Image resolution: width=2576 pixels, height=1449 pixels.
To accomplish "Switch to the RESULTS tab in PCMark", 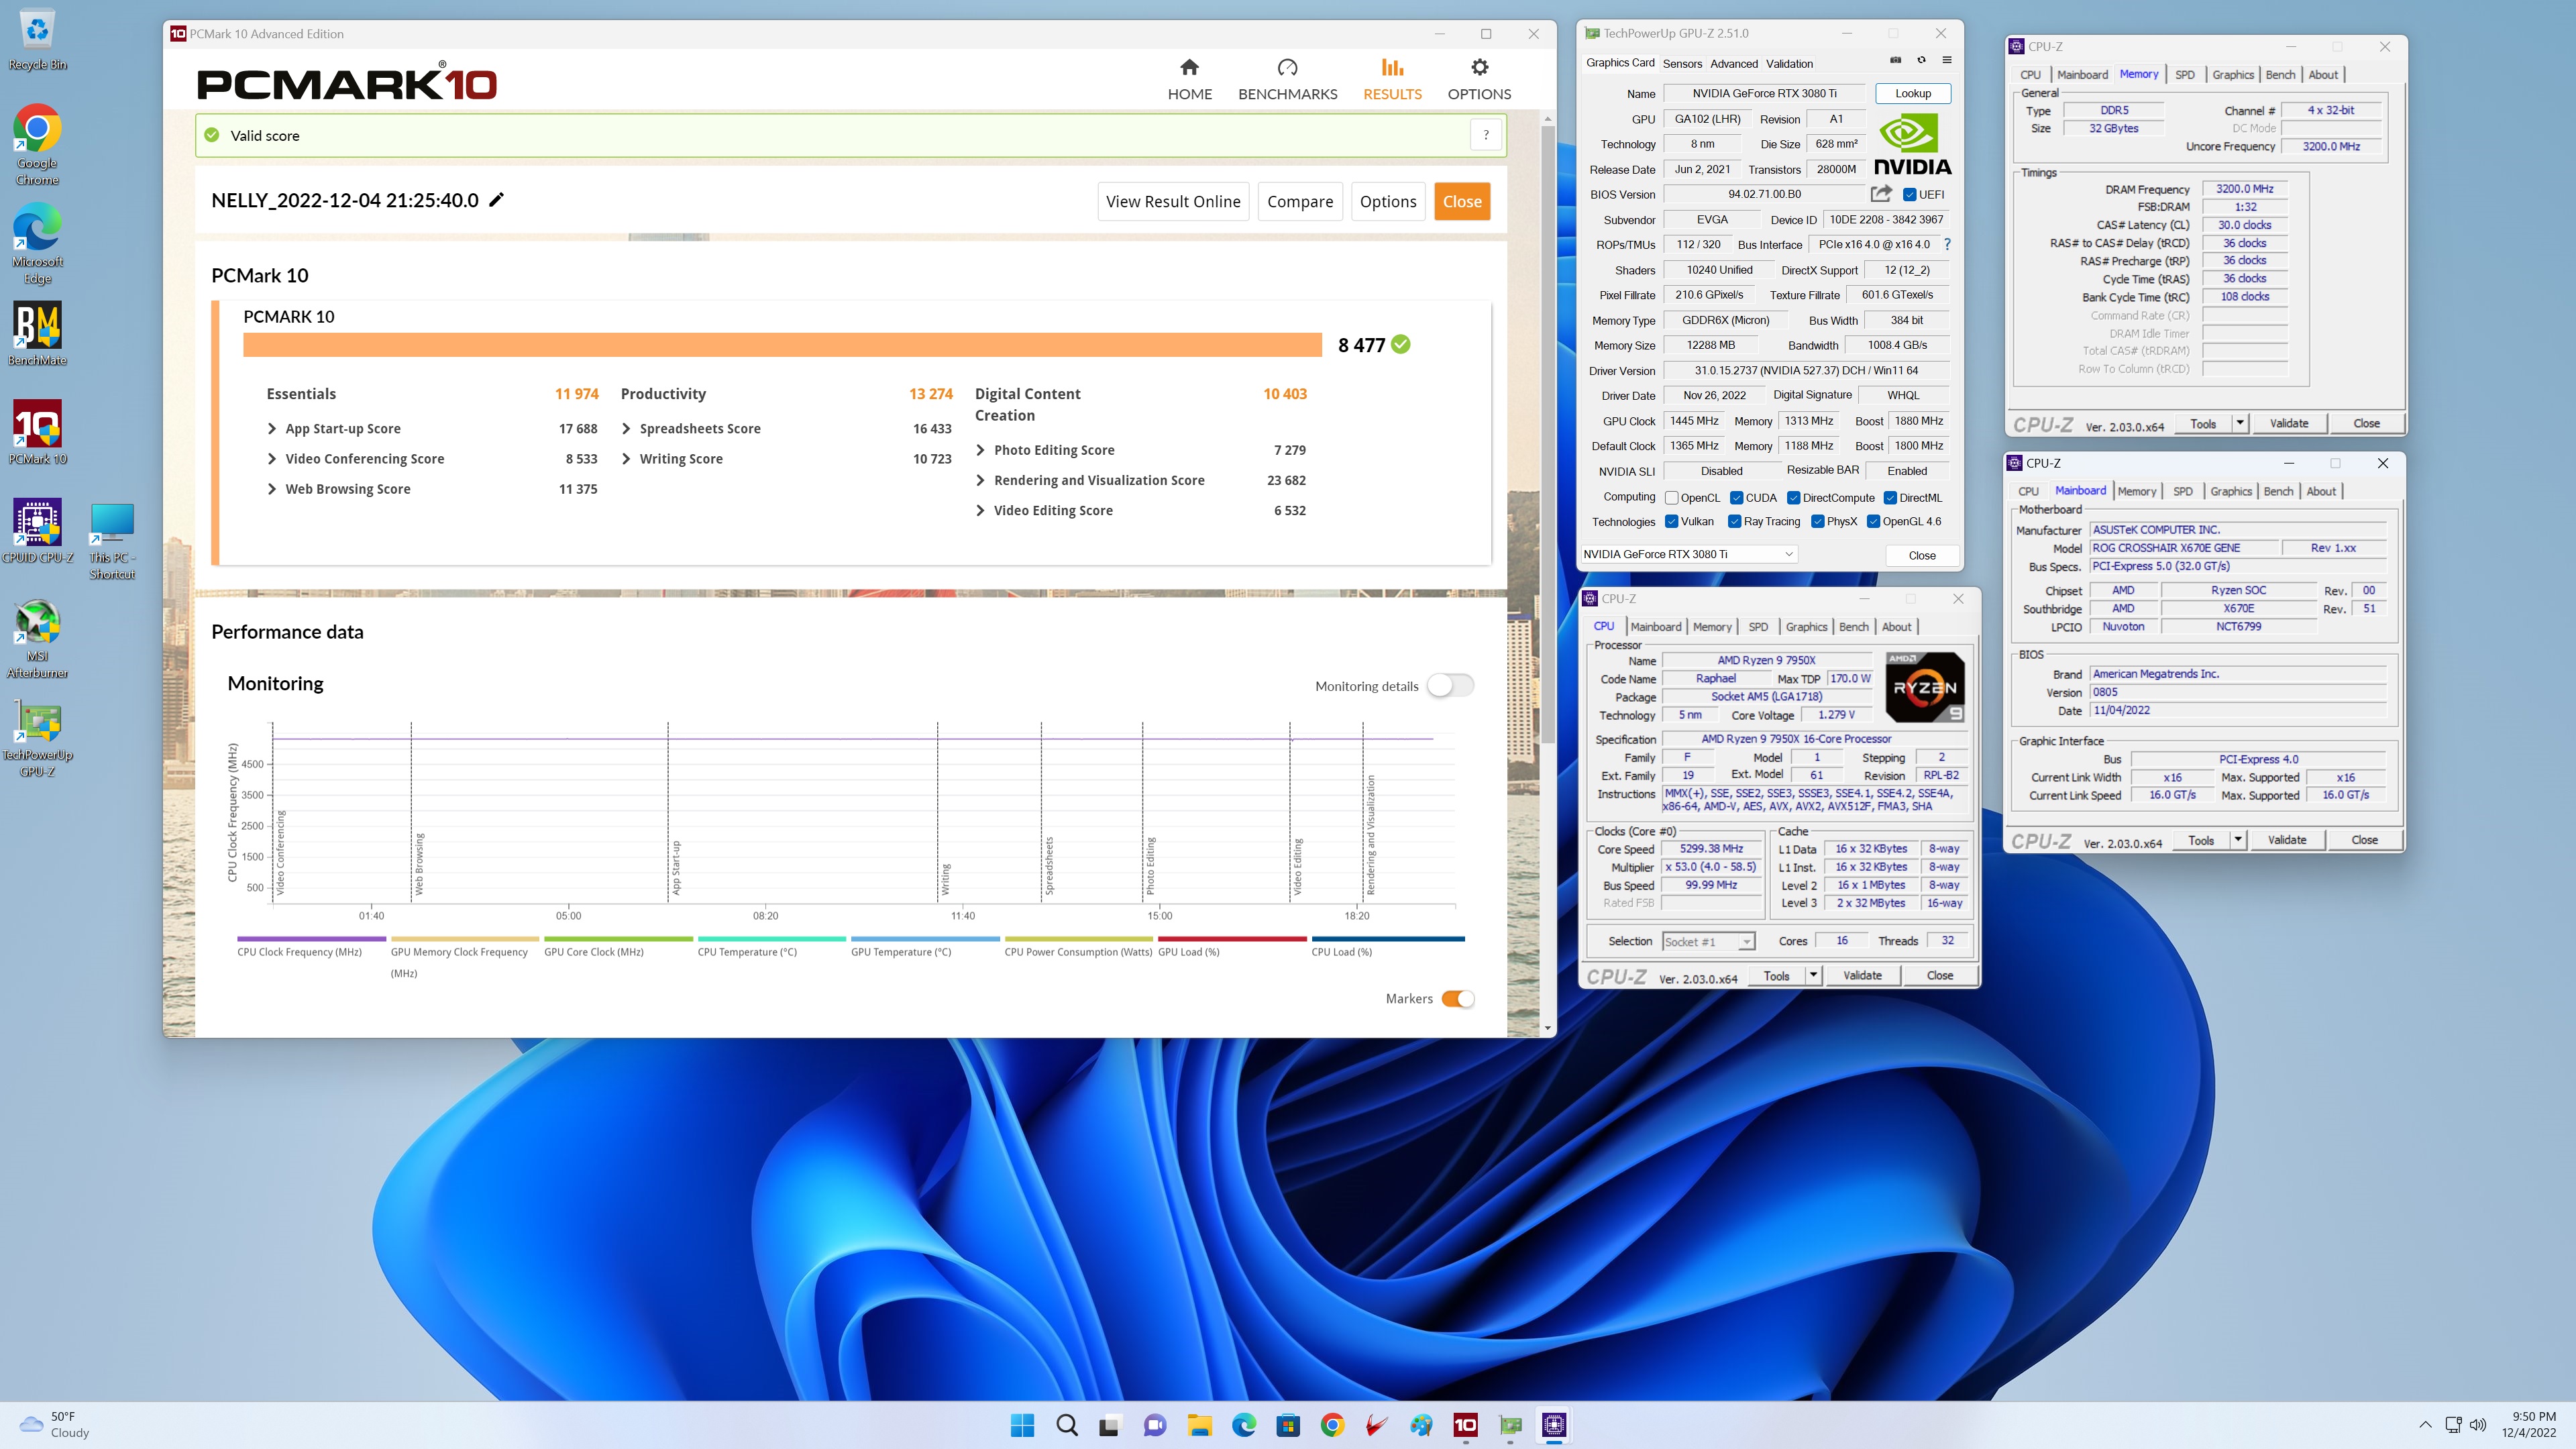I will [1392, 79].
